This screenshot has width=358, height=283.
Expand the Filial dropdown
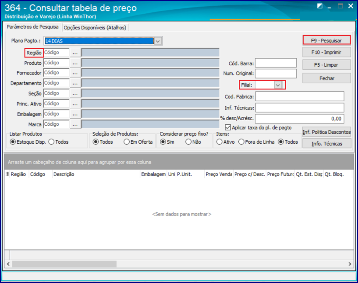(278, 85)
